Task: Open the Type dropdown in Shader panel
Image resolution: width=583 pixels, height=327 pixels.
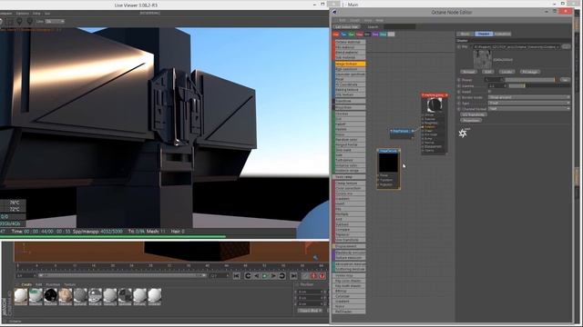Action: [x=528, y=103]
